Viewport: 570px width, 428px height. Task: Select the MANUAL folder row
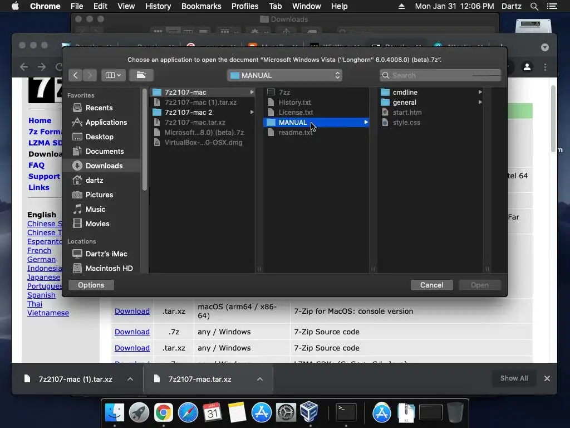pos(316,122)
